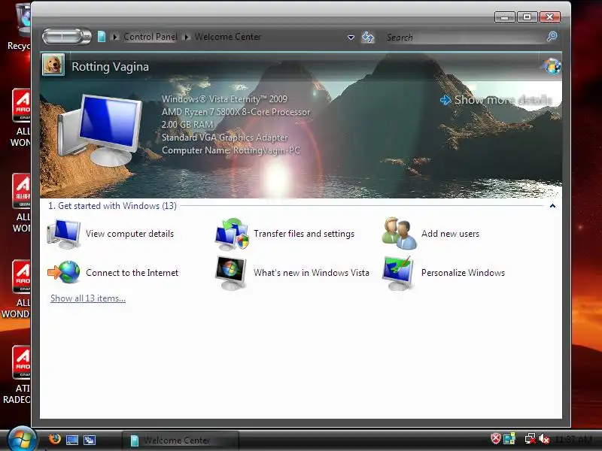Click the user account dog picture
Viewport: 602px width, 451px height.
53,65
